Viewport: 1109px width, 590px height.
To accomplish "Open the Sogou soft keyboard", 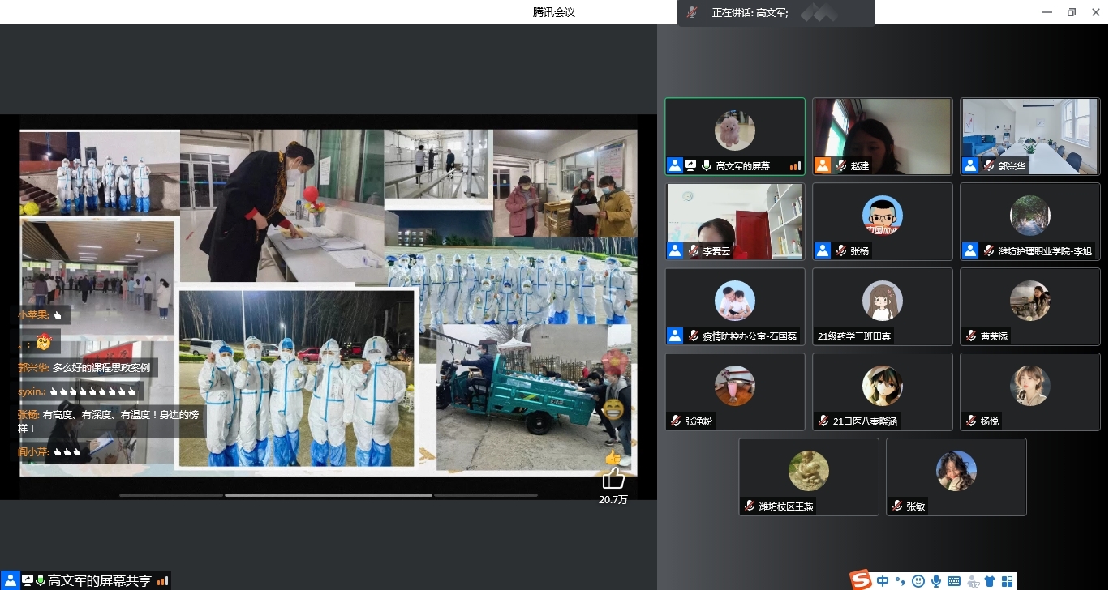I will [954, 581].
